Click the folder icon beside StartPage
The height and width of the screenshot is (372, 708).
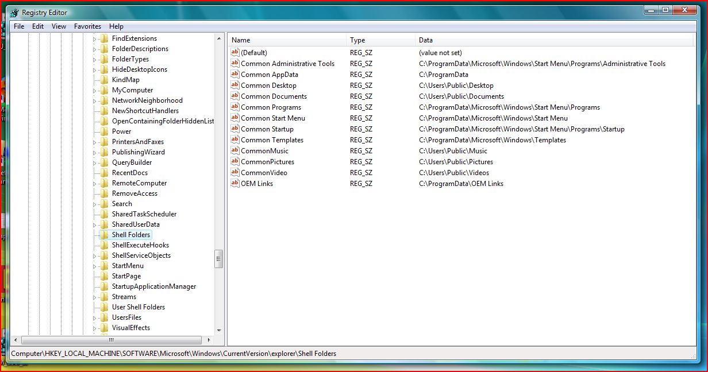[x=104, y=276]
